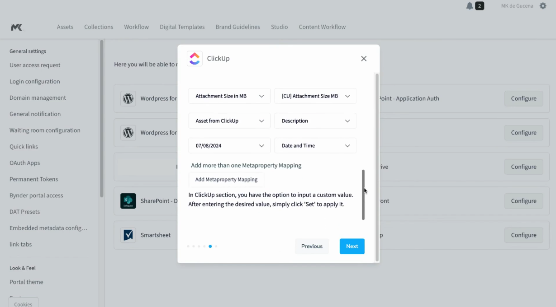Image resolution: width=556 pixels, height=307 pixels.
Task: Click the SharePoint - Delegate integration icon
Action: coord(128,200)
